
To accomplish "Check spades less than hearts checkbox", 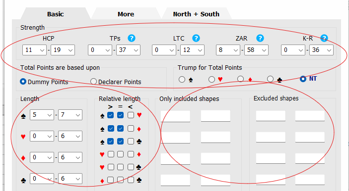I will [x=131, y=115].
